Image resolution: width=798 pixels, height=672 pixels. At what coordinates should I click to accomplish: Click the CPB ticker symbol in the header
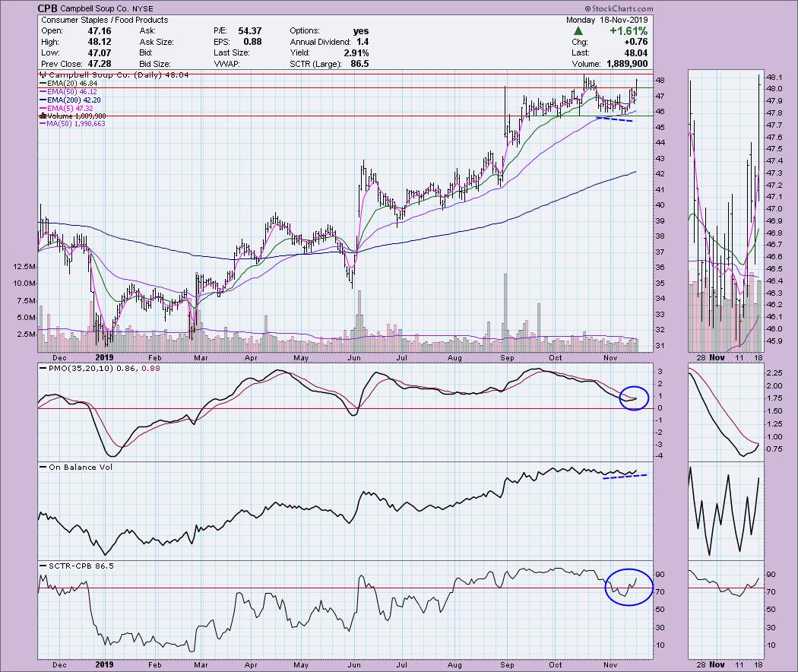(x=48, y=8)
